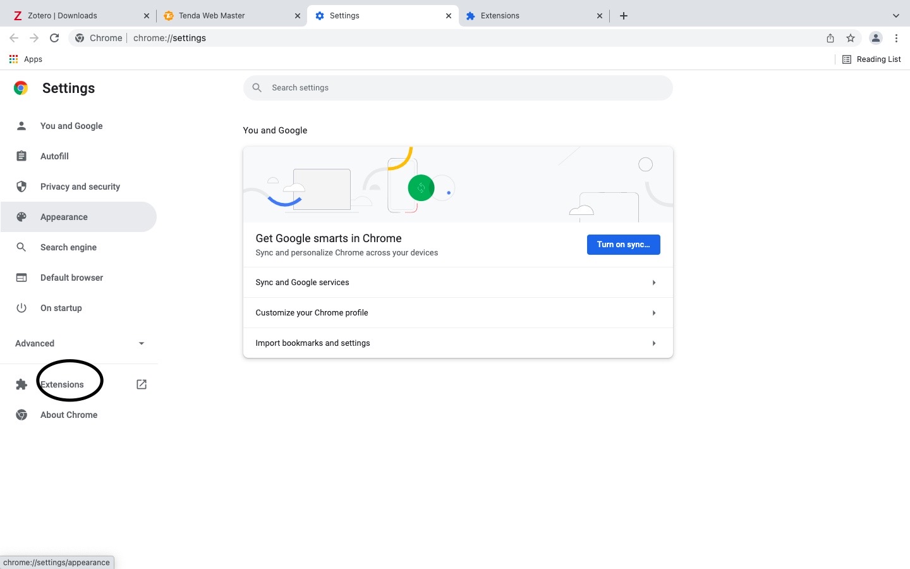Close the Tenda Web Master tab
This screenshot has width=910, height=569.
click(x=298, y=16)
